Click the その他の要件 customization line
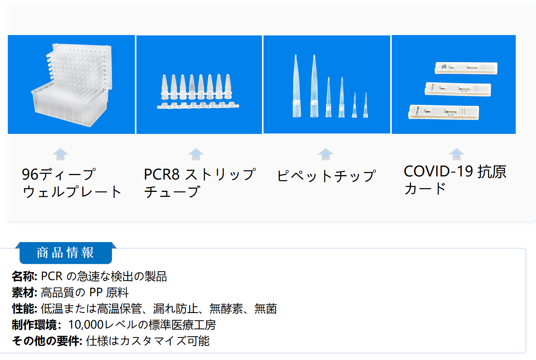This screenshot has width=536, height=360. [111, 341]
